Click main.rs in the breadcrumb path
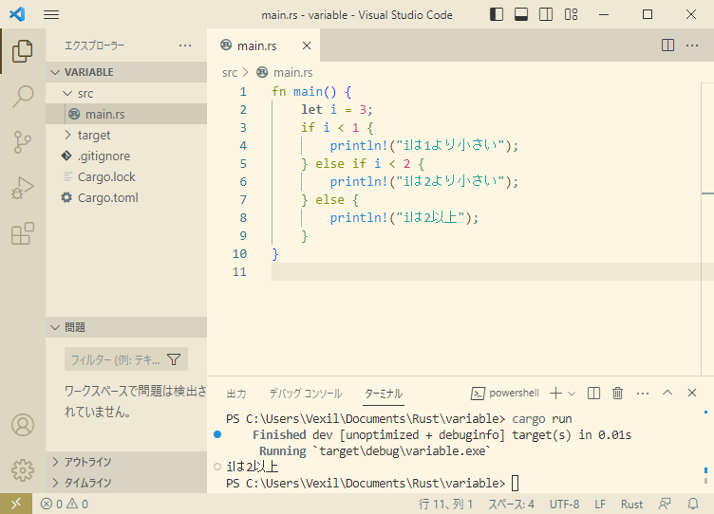Viewport: 714px width, 514px height. pyautogui.click(x=292, y=73)
